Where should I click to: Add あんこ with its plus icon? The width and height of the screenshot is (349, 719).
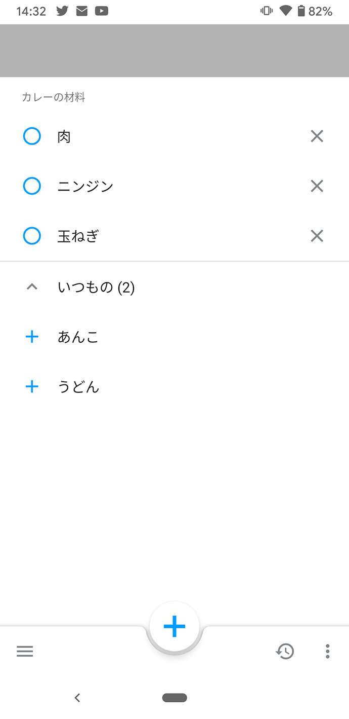32,337
